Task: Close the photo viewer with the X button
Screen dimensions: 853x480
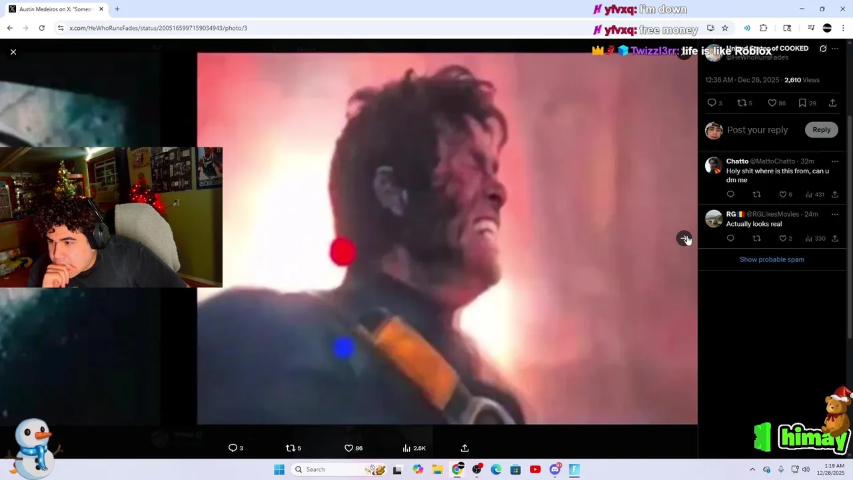Action: 13,51
